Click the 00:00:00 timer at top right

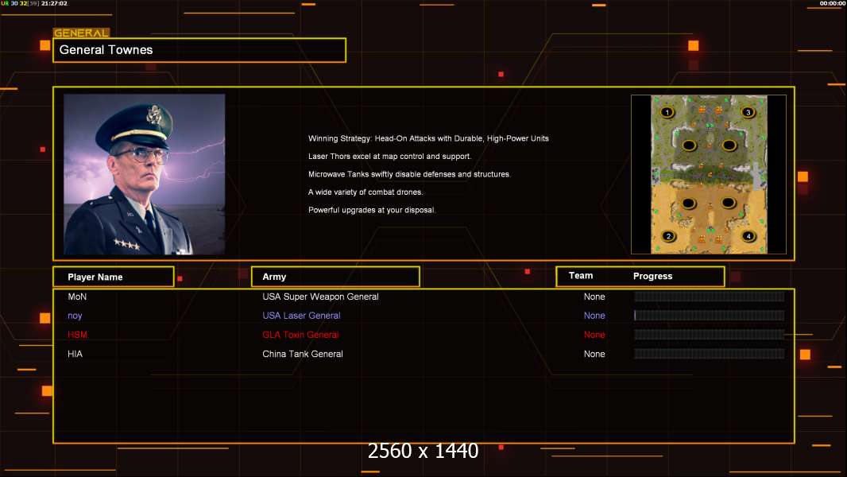click(x=833, y=3)
